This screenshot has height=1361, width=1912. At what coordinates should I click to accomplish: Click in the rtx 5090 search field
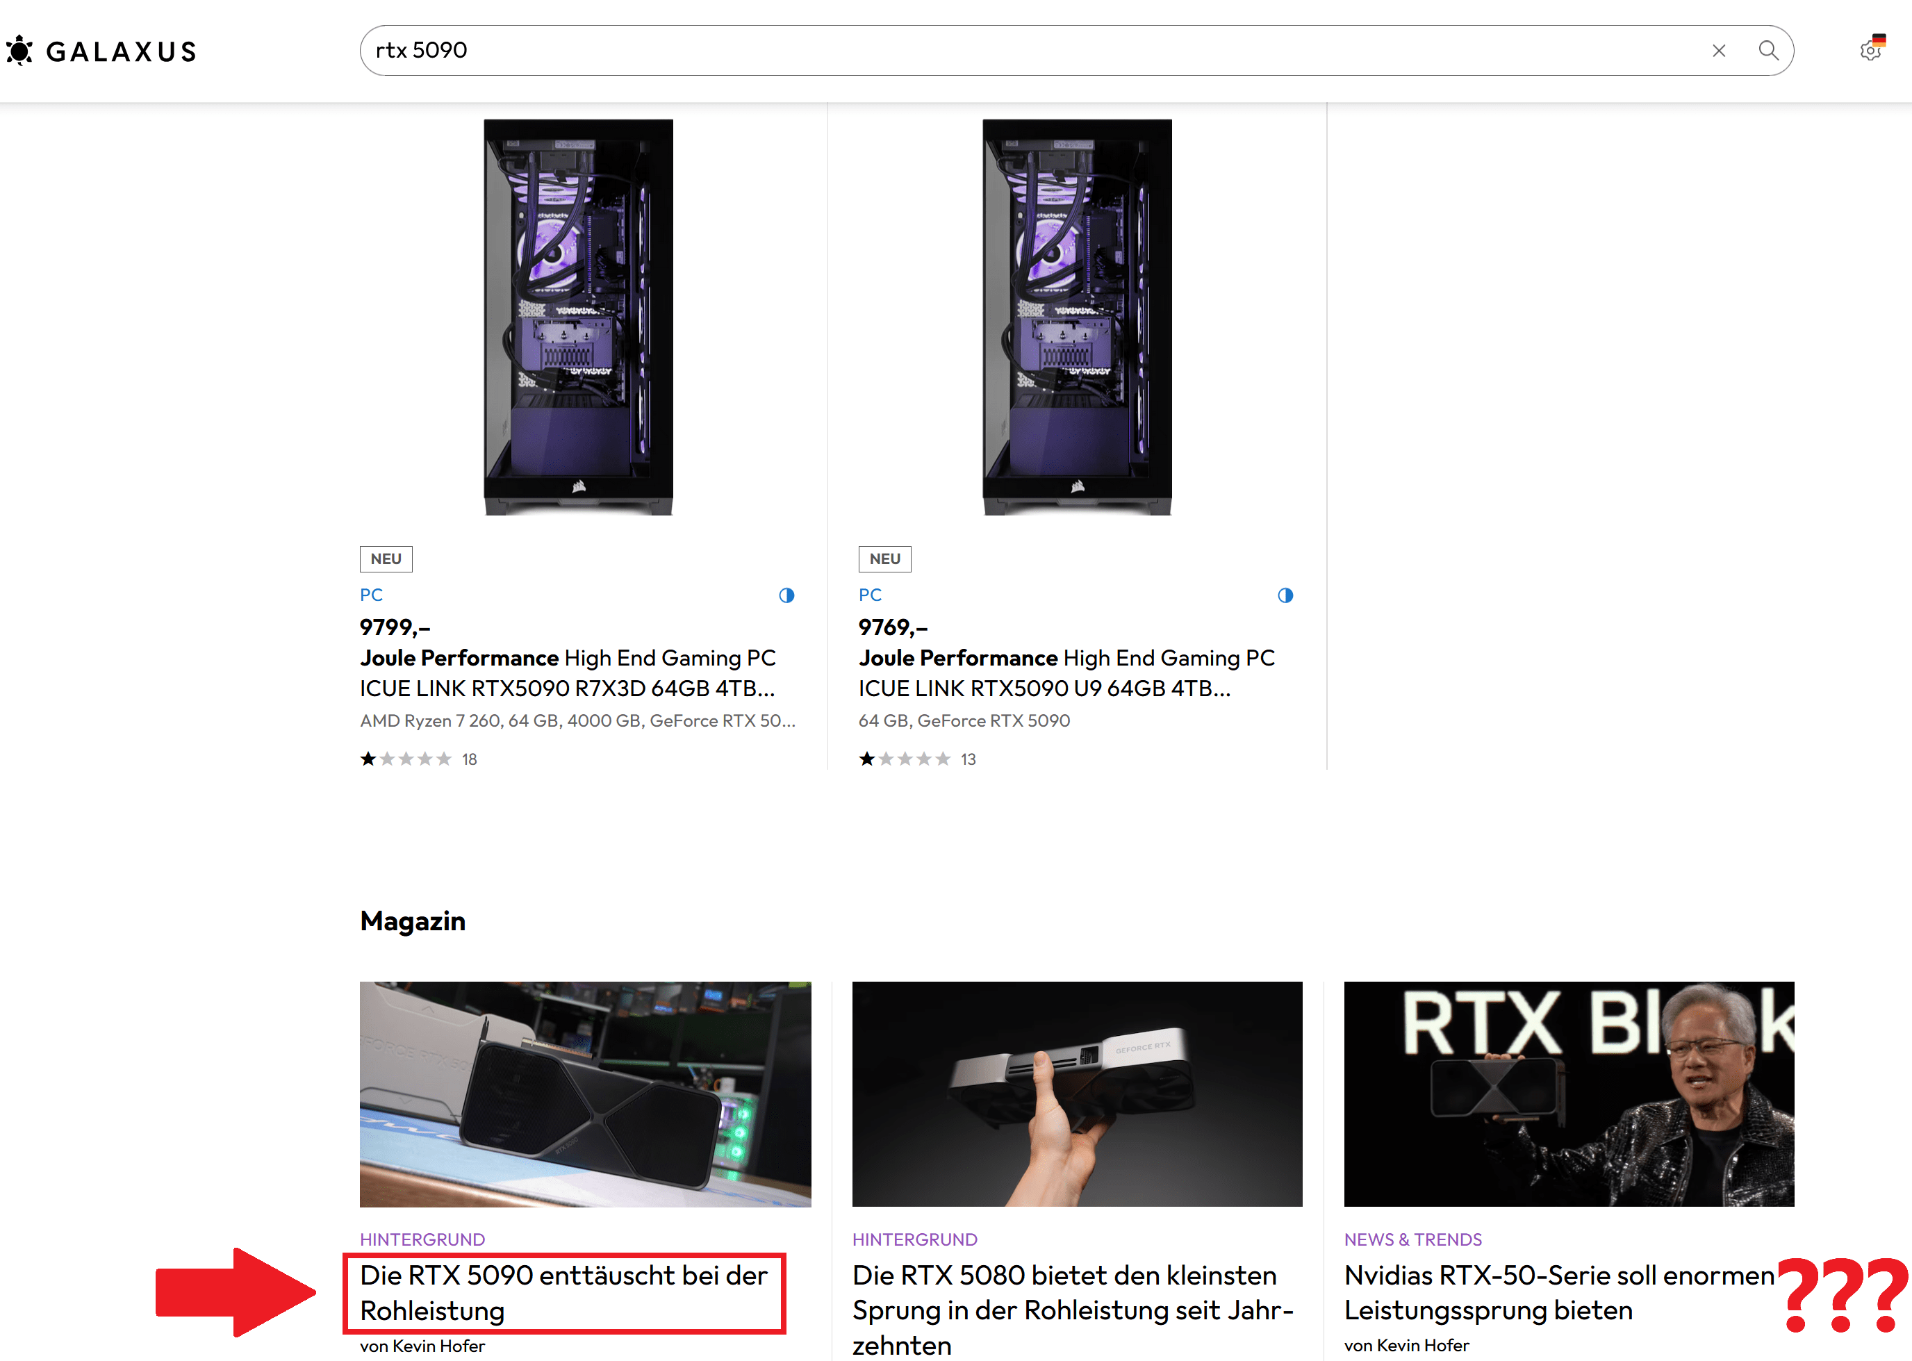point(1005,51)
